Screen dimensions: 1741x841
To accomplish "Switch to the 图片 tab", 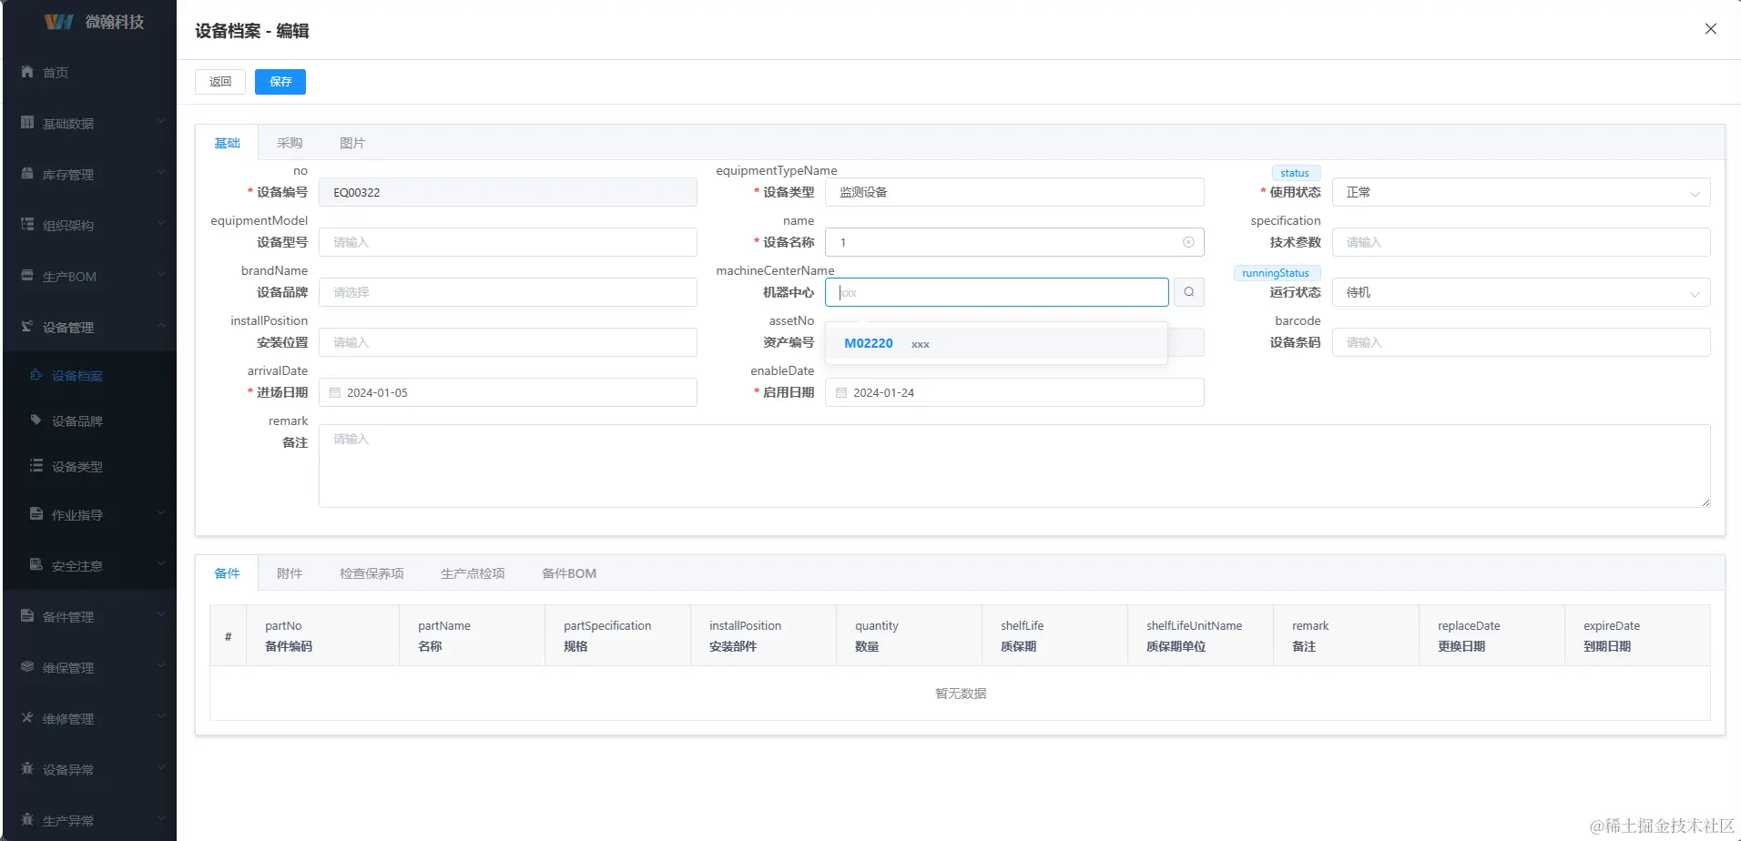I will (x=352, y=143).
